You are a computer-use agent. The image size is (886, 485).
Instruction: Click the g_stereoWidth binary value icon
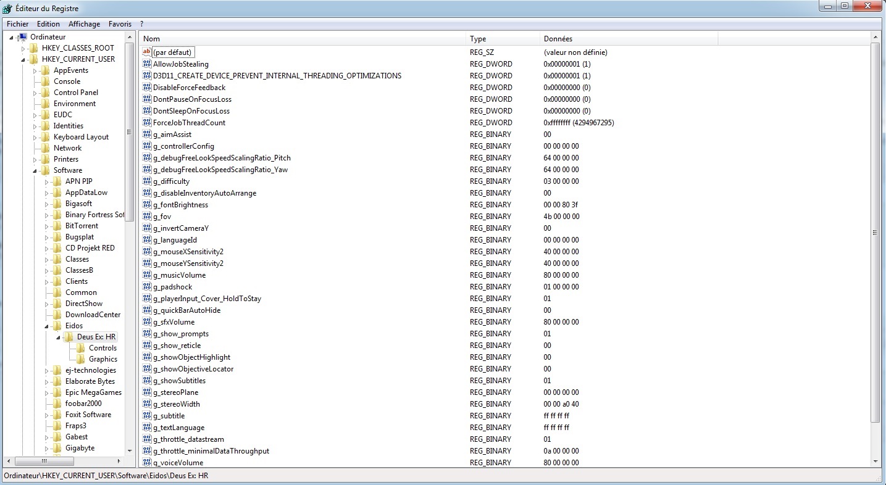147,404
